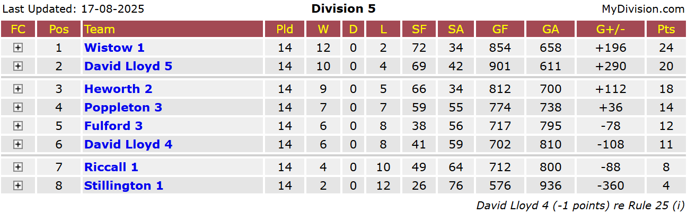The width and height of the screenshot is (687, 214).
Task: Click the Pts column header
Action: click(x=666, y=29)
